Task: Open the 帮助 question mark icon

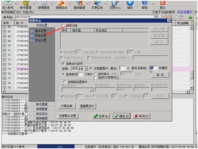Action: point(144,5)
